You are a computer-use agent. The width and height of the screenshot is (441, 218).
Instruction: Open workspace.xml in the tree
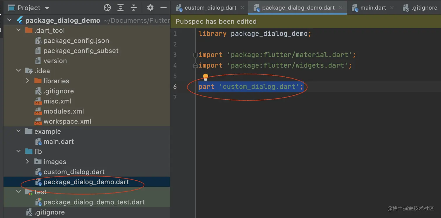coord(67,121)
